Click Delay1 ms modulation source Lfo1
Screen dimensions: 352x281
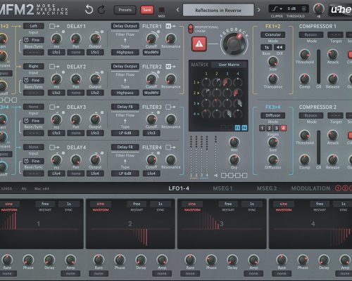point(56,52)
